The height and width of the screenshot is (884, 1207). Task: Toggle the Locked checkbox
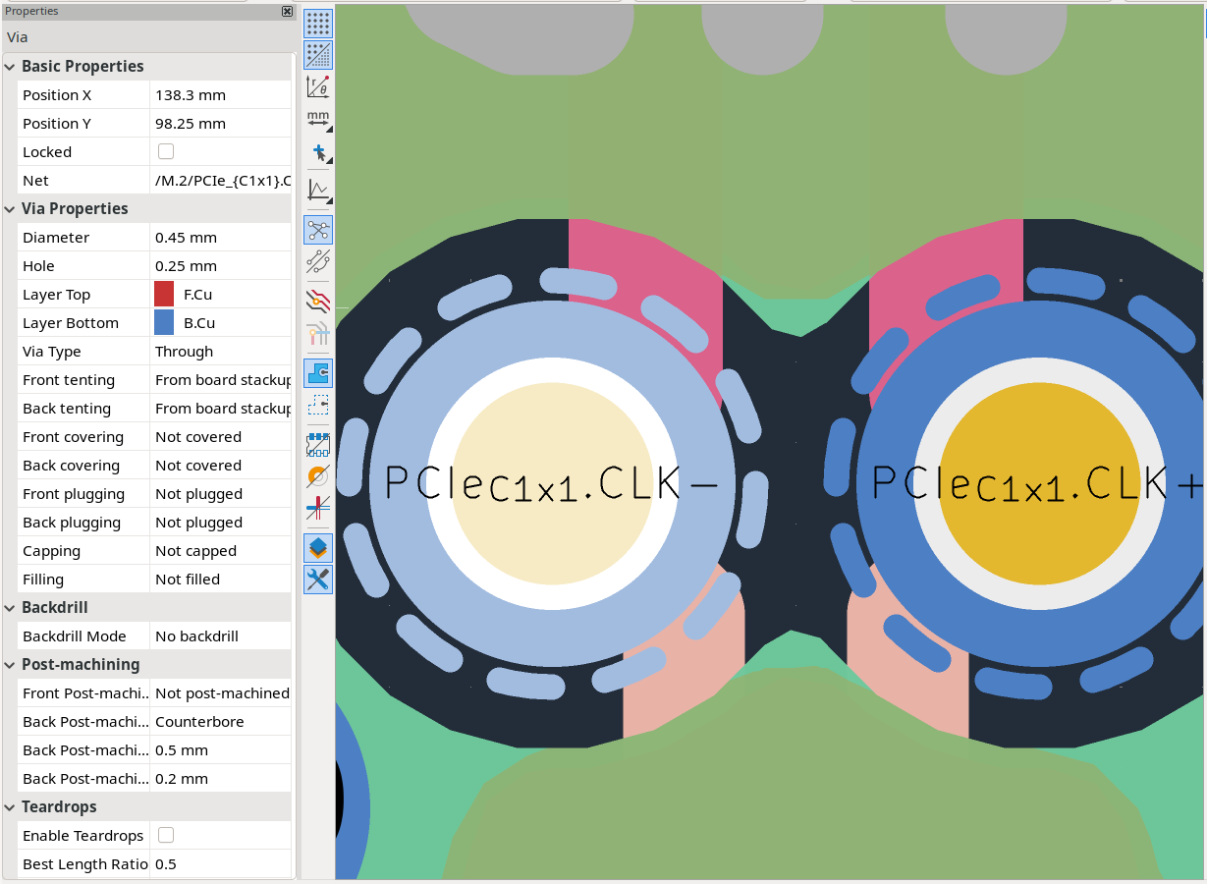(166, 151)
